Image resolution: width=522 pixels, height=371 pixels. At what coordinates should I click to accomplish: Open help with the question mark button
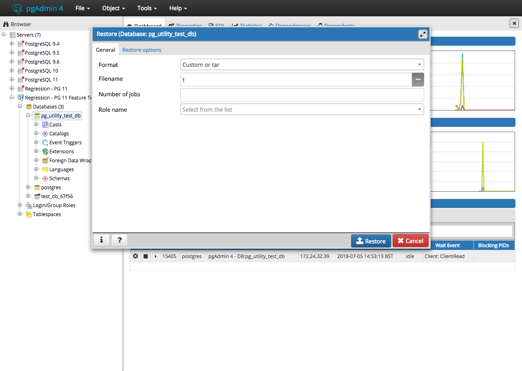click(119, 240)
